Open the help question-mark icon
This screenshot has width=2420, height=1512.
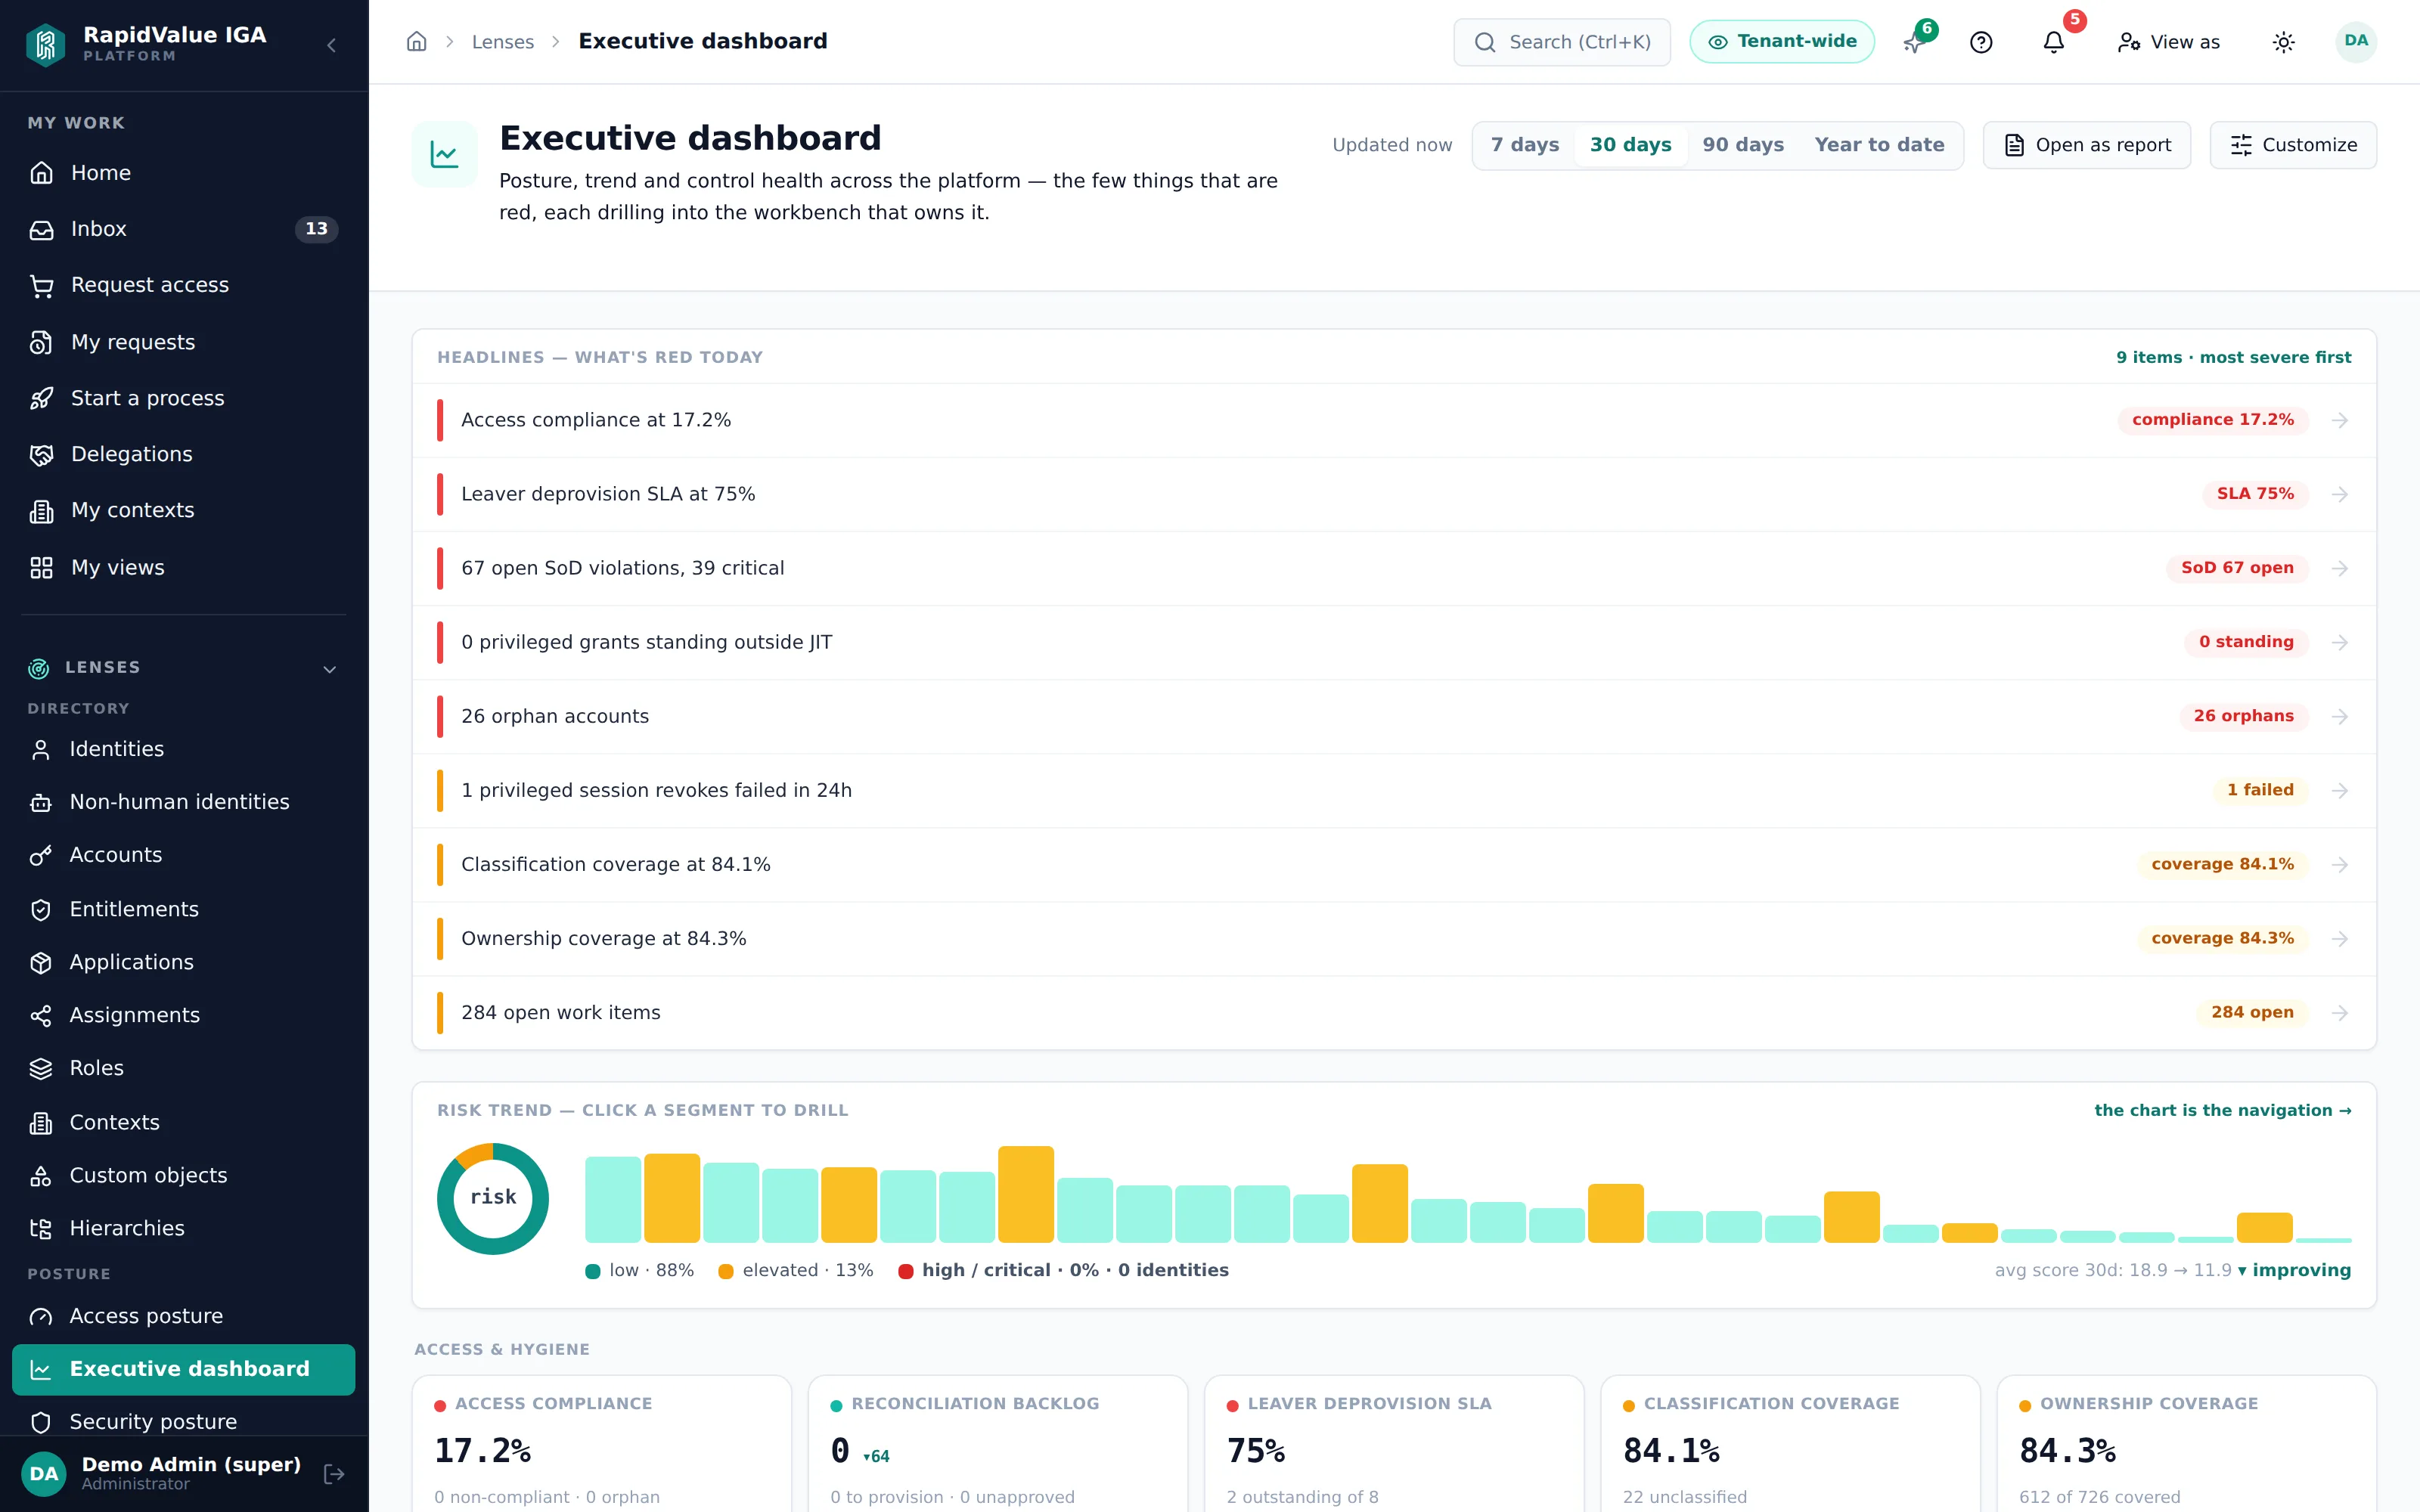pos(1981,42)
